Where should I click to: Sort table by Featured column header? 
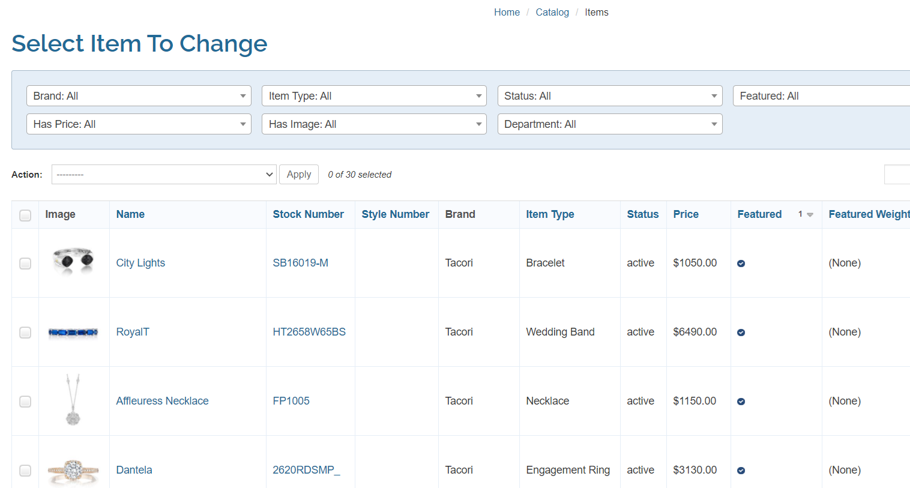click(x=759, y=214)
